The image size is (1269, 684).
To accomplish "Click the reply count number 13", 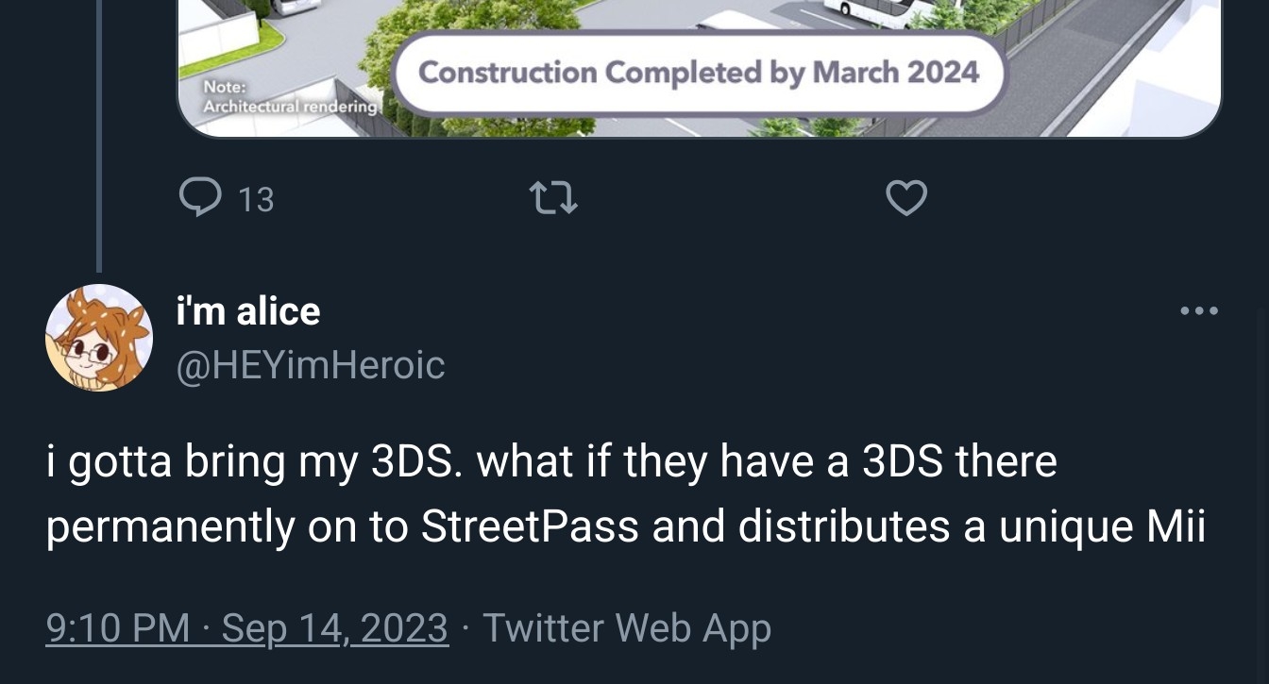I will (x=256, y=200).
